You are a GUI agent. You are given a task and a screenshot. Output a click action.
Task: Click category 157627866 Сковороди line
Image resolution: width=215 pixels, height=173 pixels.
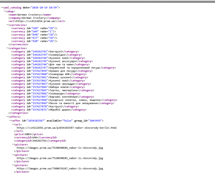(x=46, y=94)
